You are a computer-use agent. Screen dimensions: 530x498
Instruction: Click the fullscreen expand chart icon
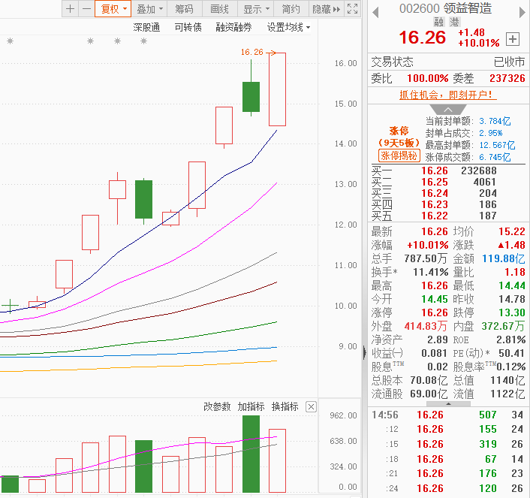point(353,9)
